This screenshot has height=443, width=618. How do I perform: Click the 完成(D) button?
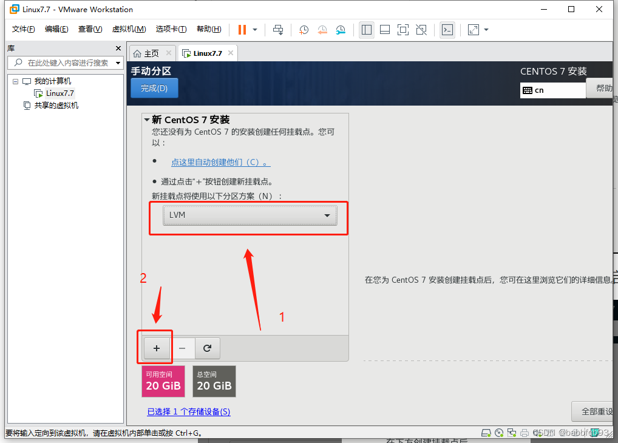pos(154,88)
